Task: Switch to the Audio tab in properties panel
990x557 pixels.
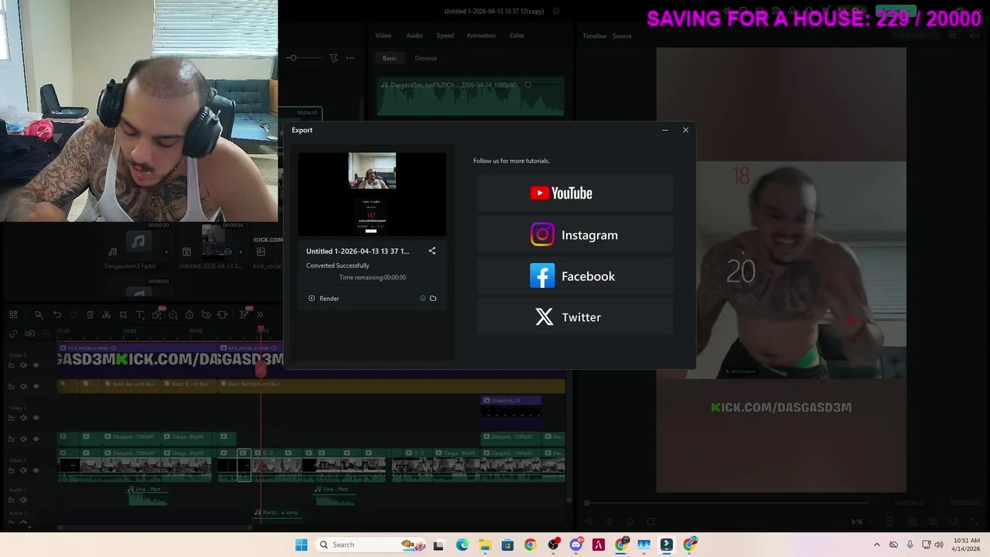Action: pos(415,36)
